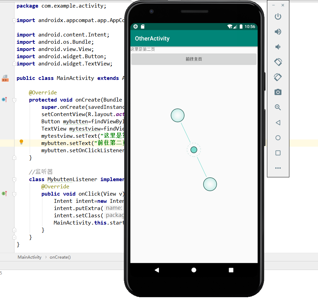
Task: Tap the phone's on-screen home button
Action: tap(194, 270)
